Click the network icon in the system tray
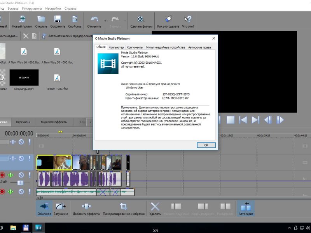The height and width of the screenshot is (233, 311). (302, 228)
